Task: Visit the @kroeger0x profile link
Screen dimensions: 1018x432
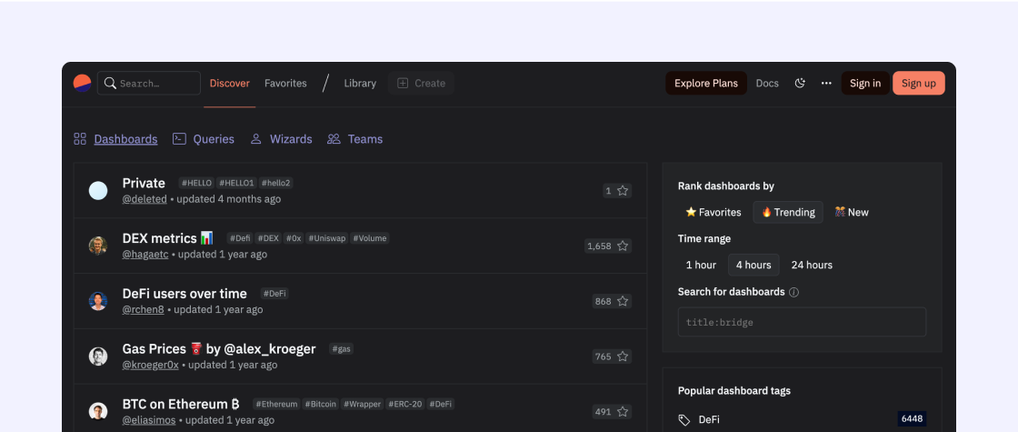Action: (151, 365)
